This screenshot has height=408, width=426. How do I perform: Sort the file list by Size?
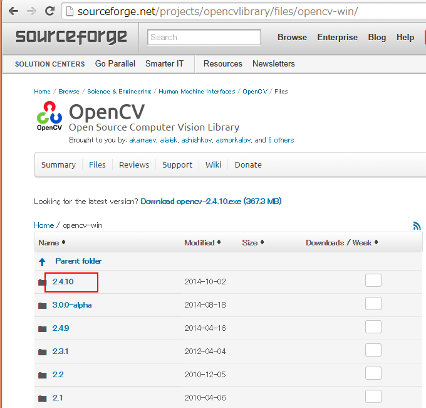point(253,242)
